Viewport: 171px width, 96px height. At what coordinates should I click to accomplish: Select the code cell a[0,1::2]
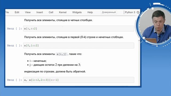pyautogui.click(x=79, y=46)
